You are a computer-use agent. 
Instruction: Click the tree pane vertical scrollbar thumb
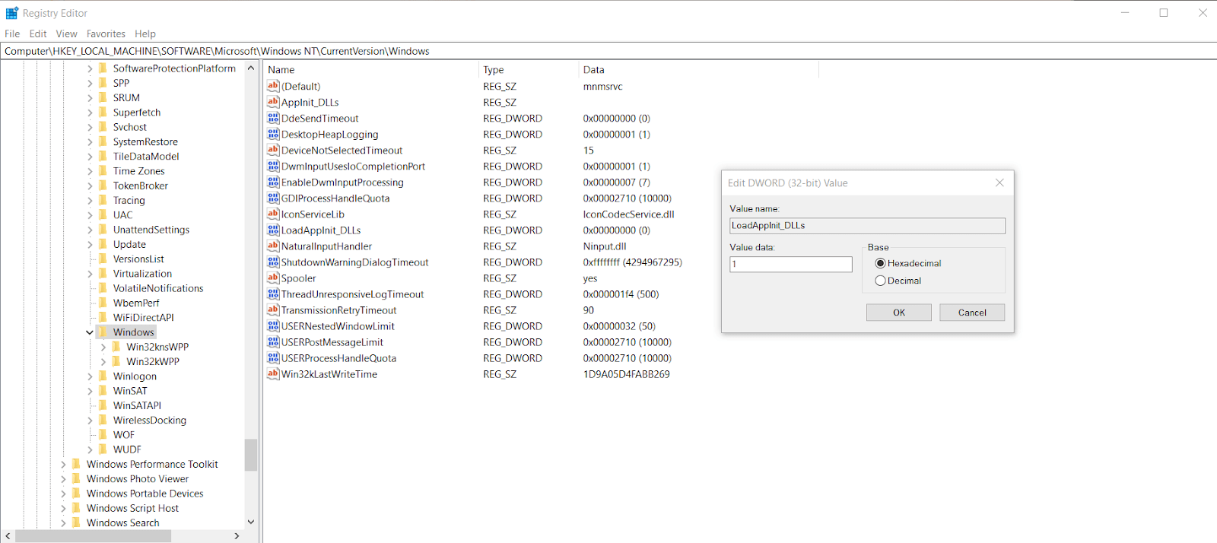[x=251, y=455]
